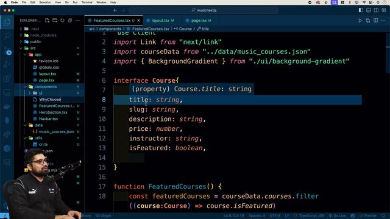
Task: Collapse all folders in Explorer
Action: coord(70,20)
